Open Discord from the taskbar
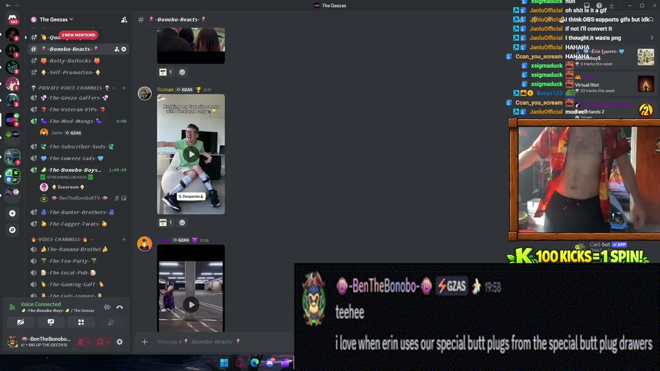The image size is (660, 371). click(270, 363)
